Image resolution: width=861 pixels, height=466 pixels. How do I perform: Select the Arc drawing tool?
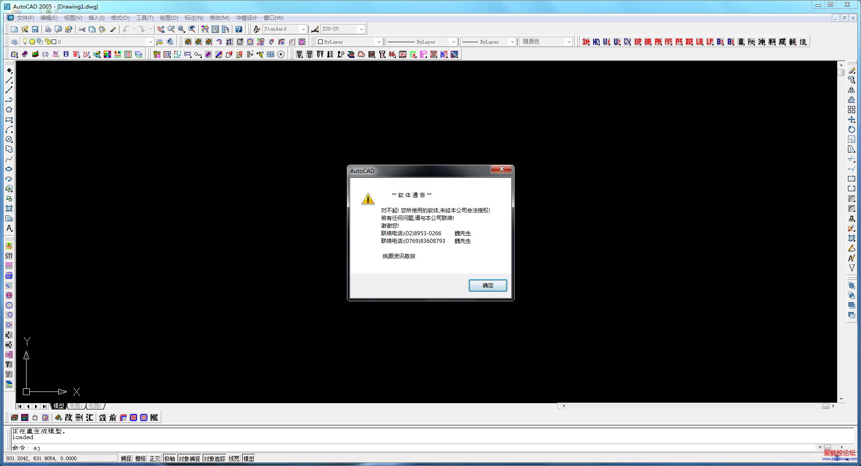pyautogui.click(x=9, y=129)
